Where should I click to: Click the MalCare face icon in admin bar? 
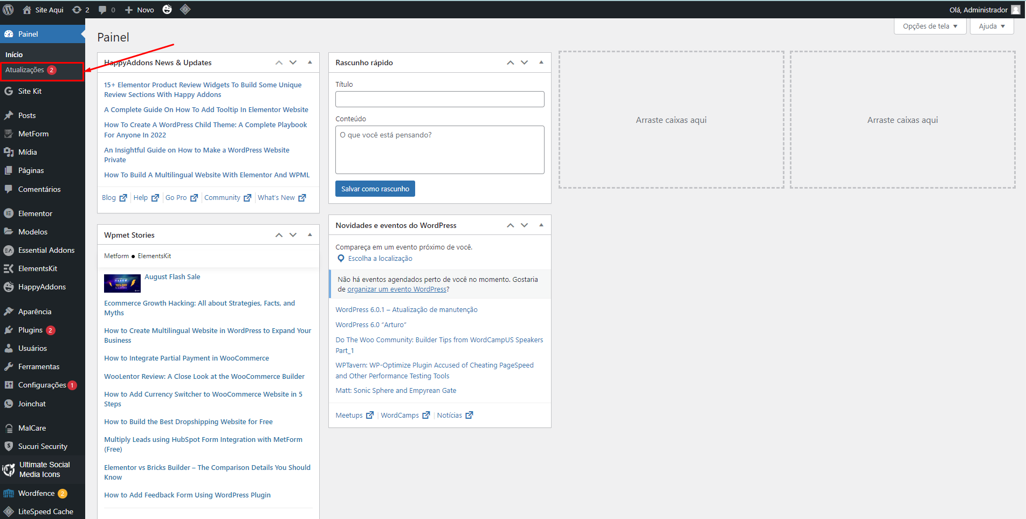[x=167, y=10]
